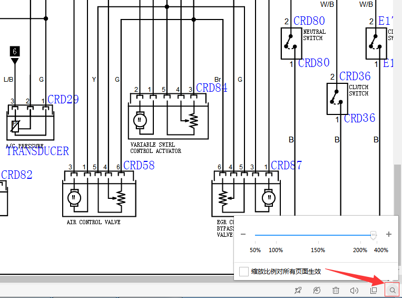This screenshot has height=298, width=402.
Task: Click the blue TRANSDUCER text
Action: [37, 151]
